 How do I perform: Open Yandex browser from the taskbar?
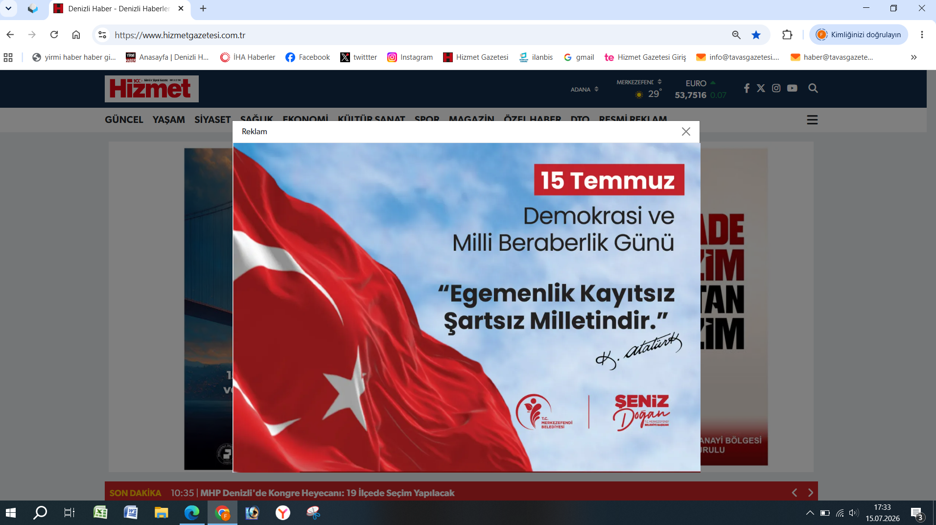[283, 513]
